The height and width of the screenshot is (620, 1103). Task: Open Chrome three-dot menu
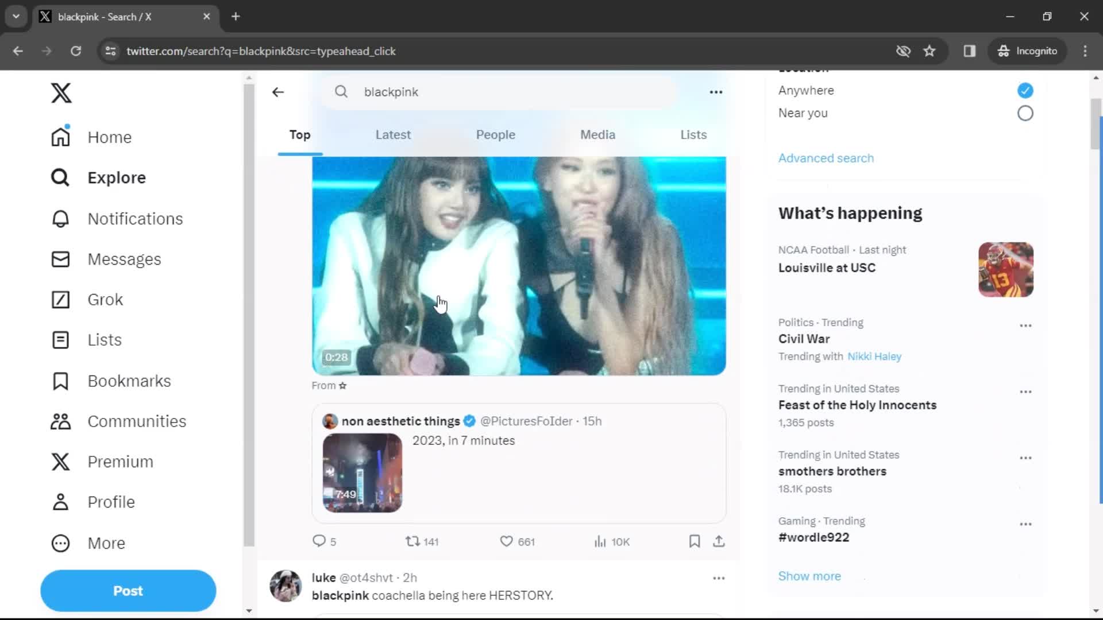[x=1085, y=51]
